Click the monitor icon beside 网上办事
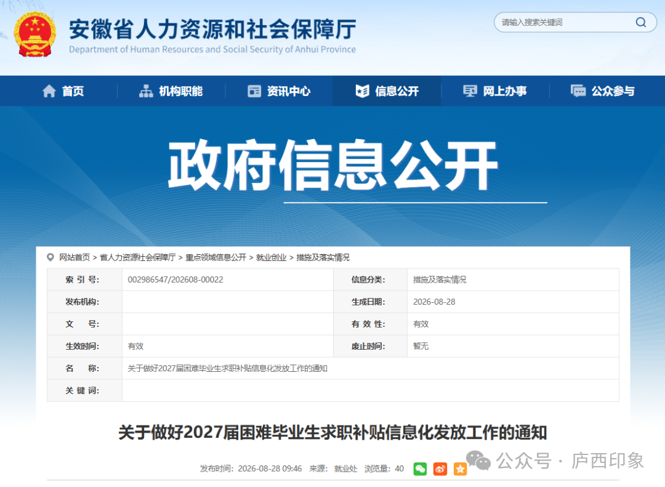 pos(470,91)
